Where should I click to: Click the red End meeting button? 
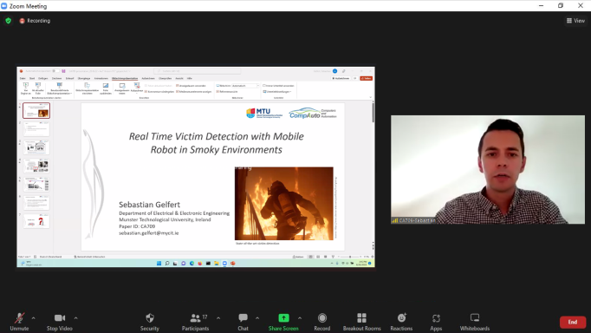click(573, 322)
